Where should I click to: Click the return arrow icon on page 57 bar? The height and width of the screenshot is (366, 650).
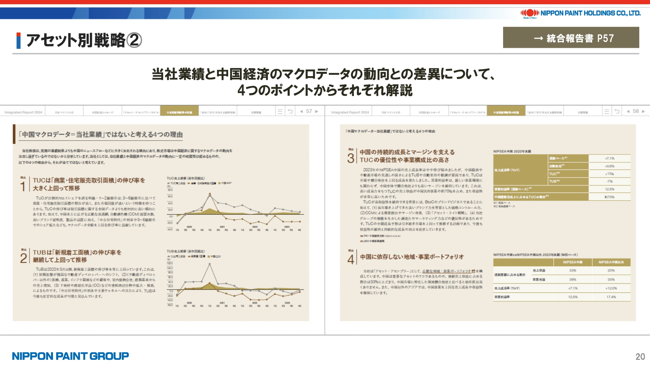coord(291,112)
